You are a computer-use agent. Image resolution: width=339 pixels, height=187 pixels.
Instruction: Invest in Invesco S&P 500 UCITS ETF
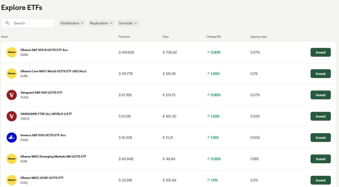[320, 138]
